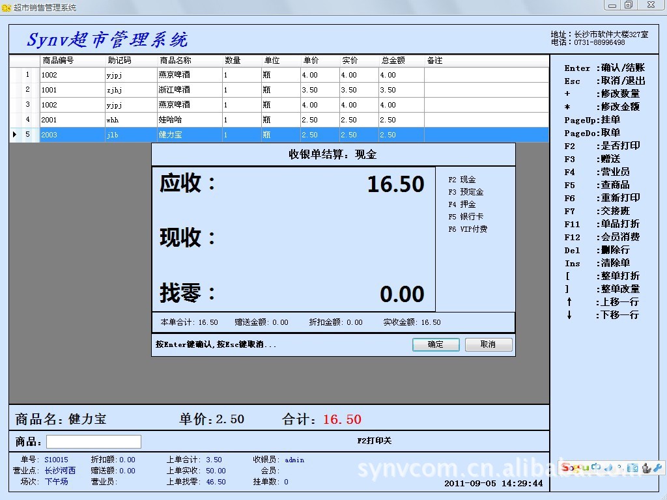
Task: Open the Sogou soft keyboard icon
Action: point(632,467)
